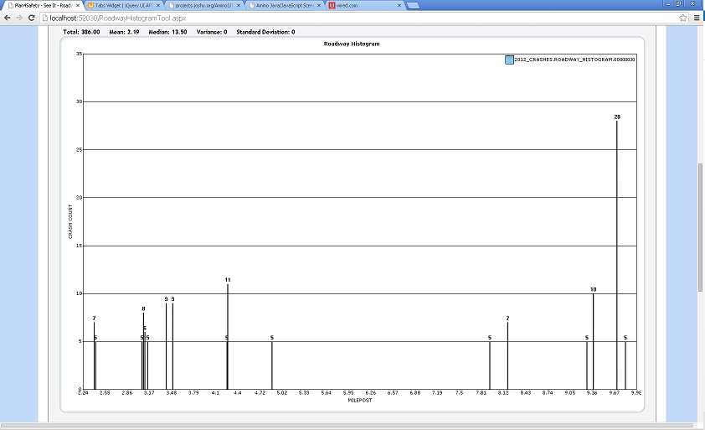Click the wired.com tab favicon
705x430 pixels.
[x=332, y=5]
